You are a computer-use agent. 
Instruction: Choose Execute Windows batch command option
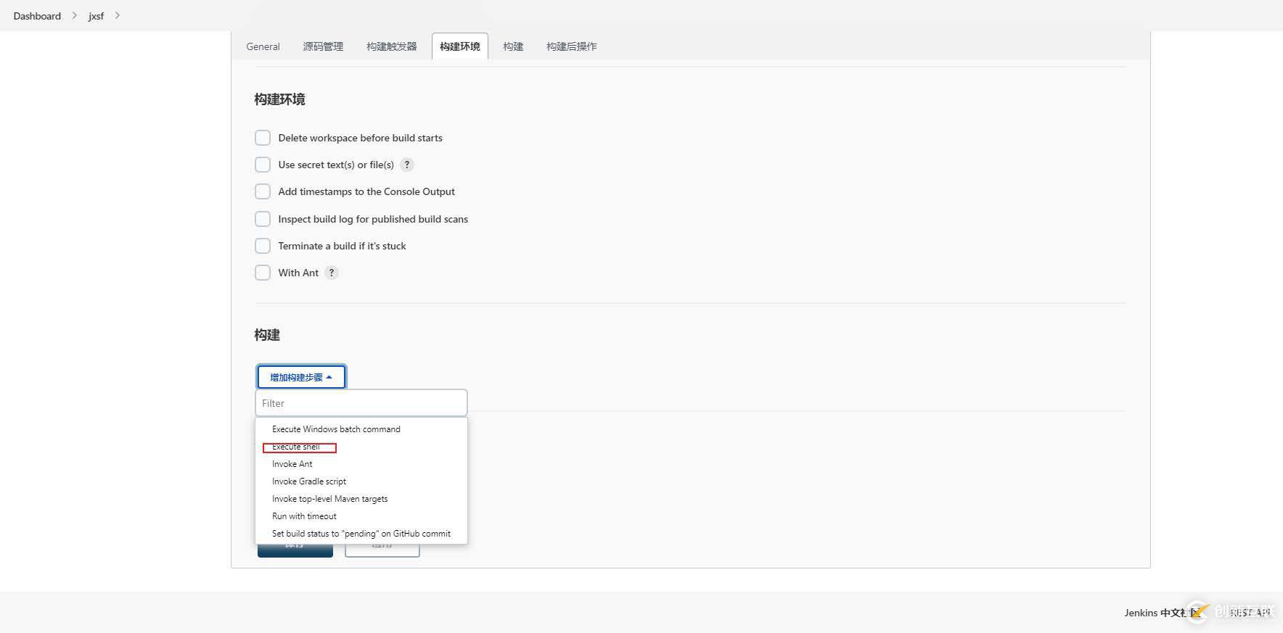pos(336,429)
